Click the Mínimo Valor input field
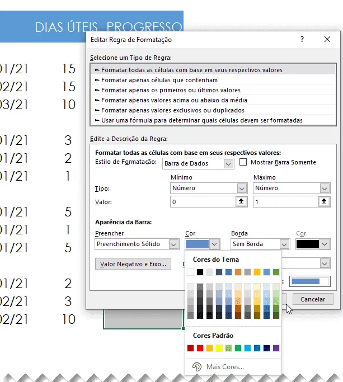This screenshot has width=343, height=382. [x=203, y=202]
